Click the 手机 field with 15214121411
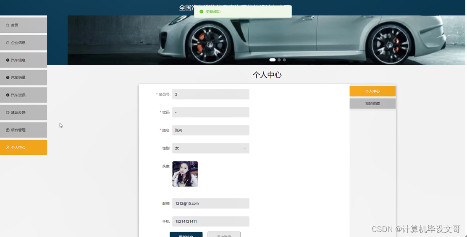The image size is (467, 237). pos(210,221)
